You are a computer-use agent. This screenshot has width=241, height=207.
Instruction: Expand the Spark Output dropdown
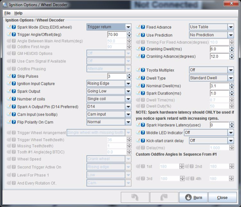128,91
